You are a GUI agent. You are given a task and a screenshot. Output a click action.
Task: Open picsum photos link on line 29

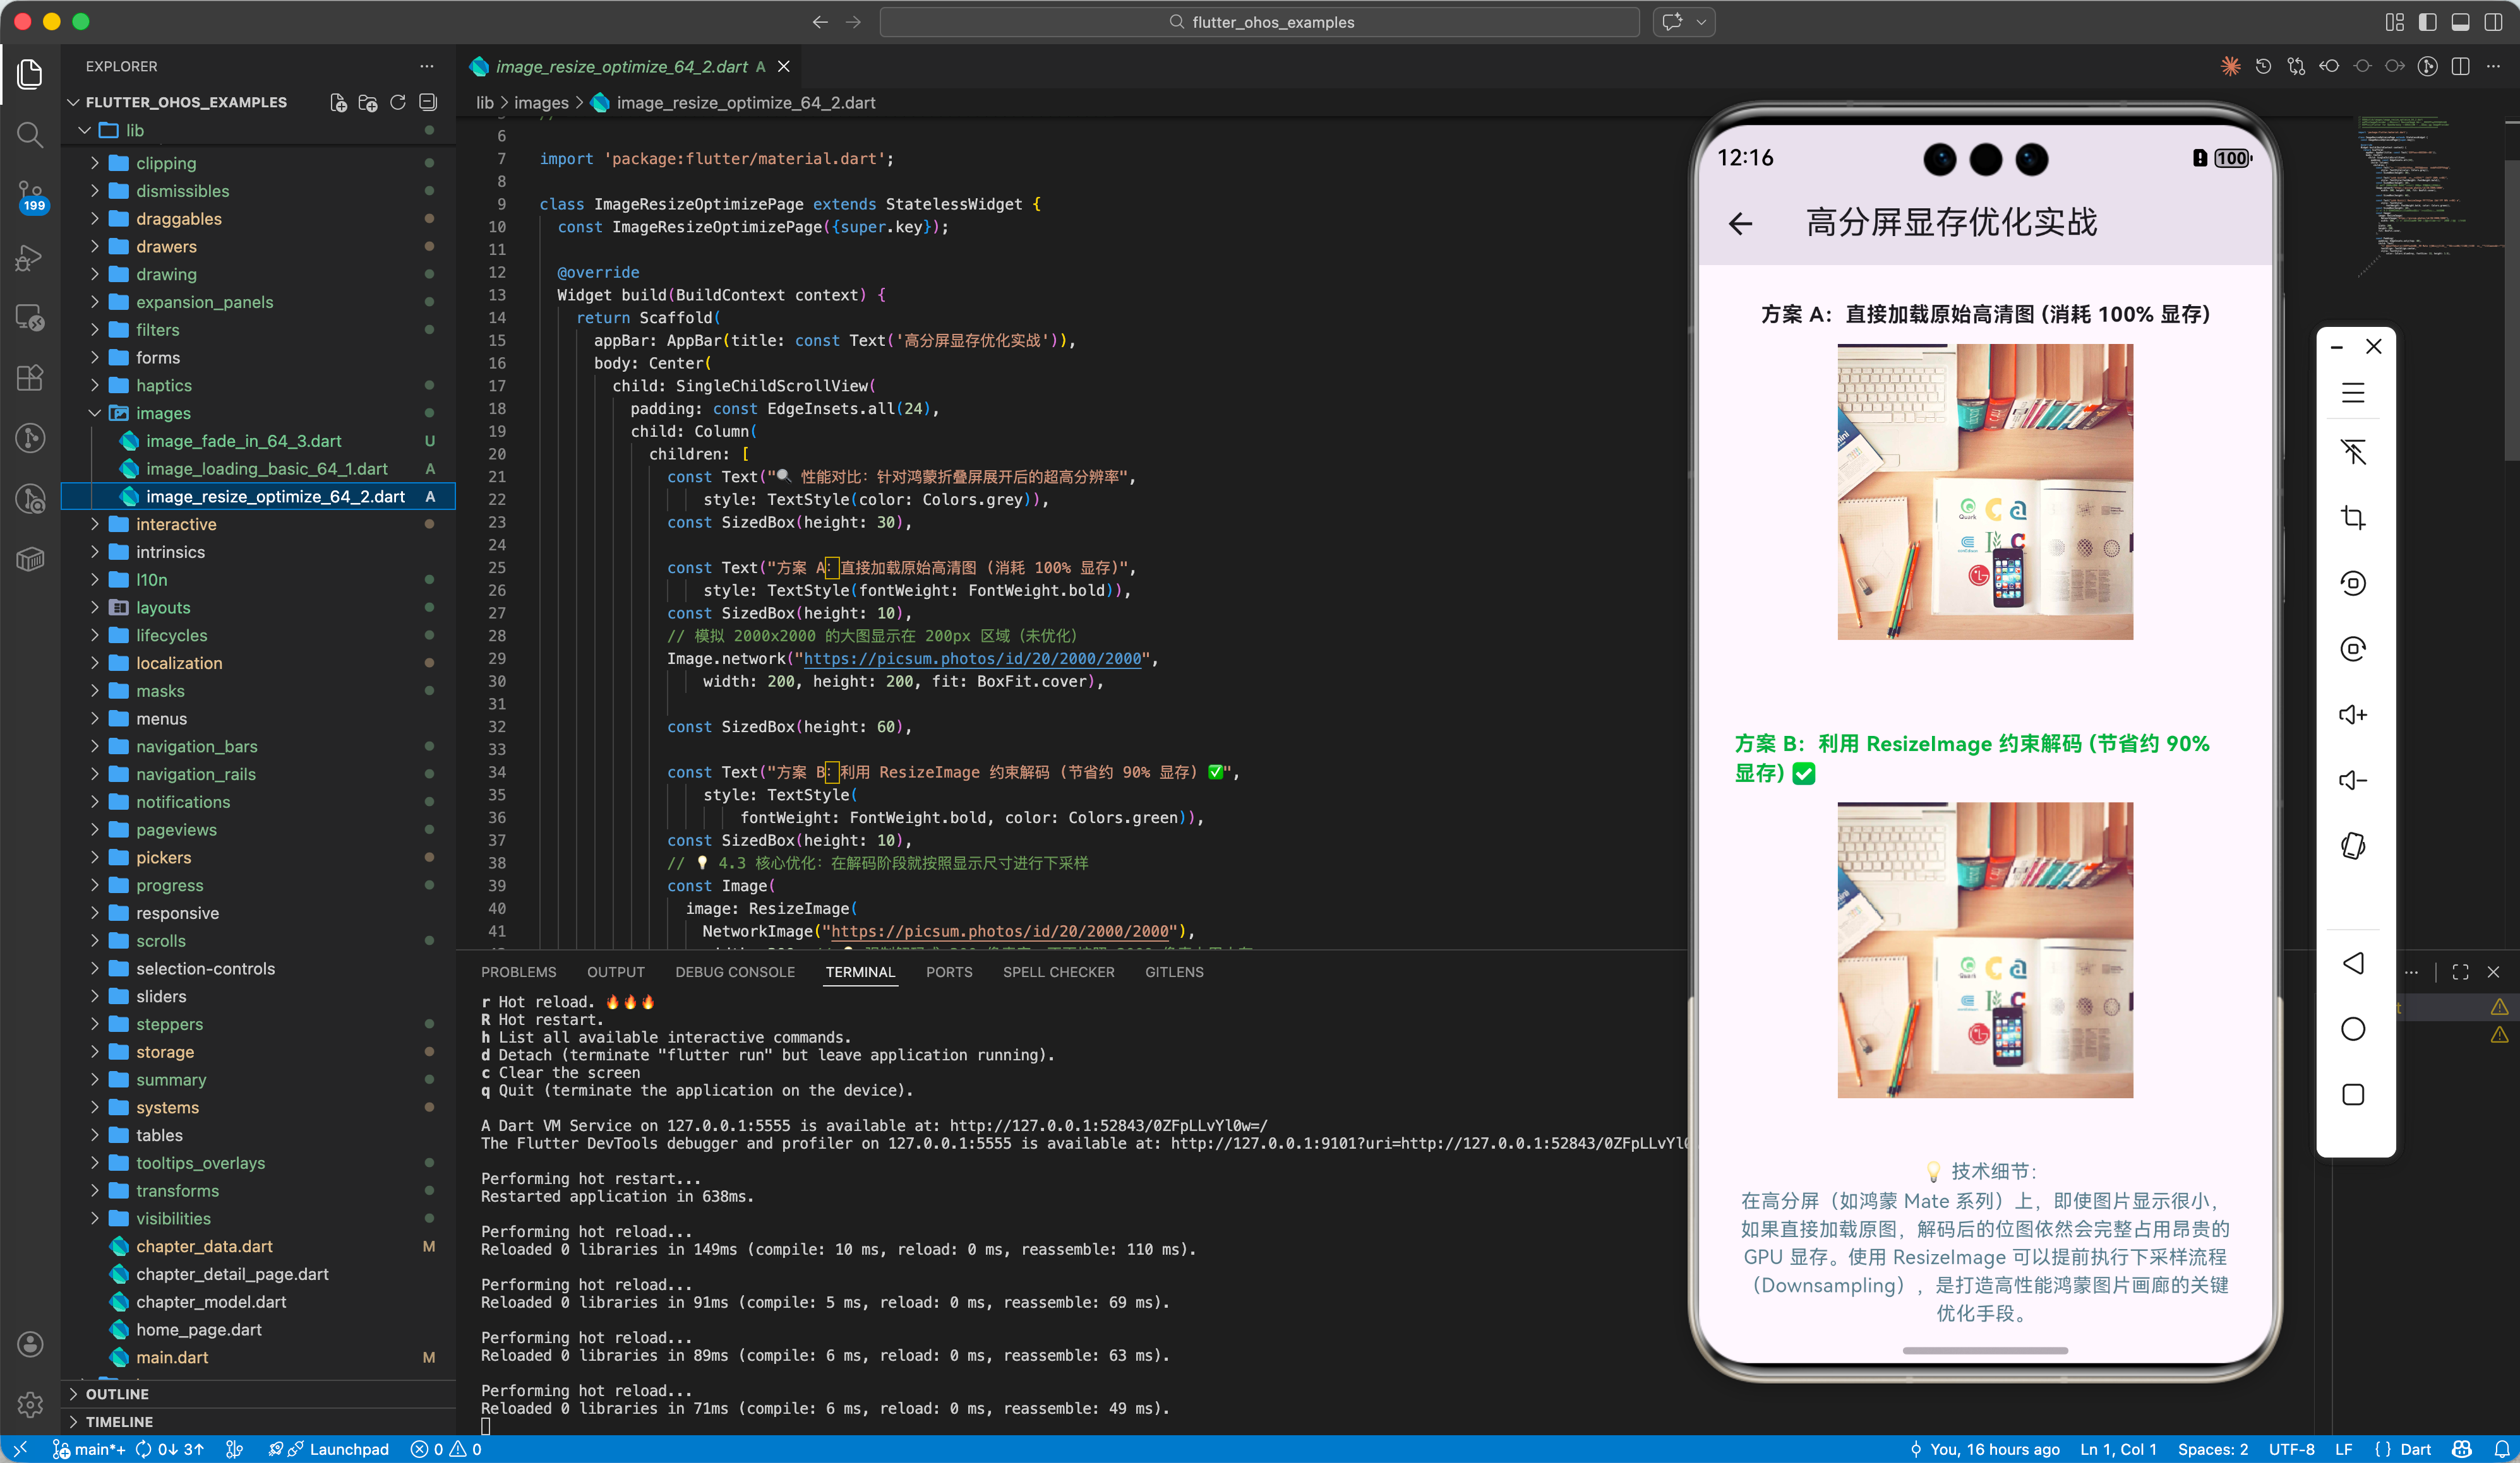tap(972, 658)
